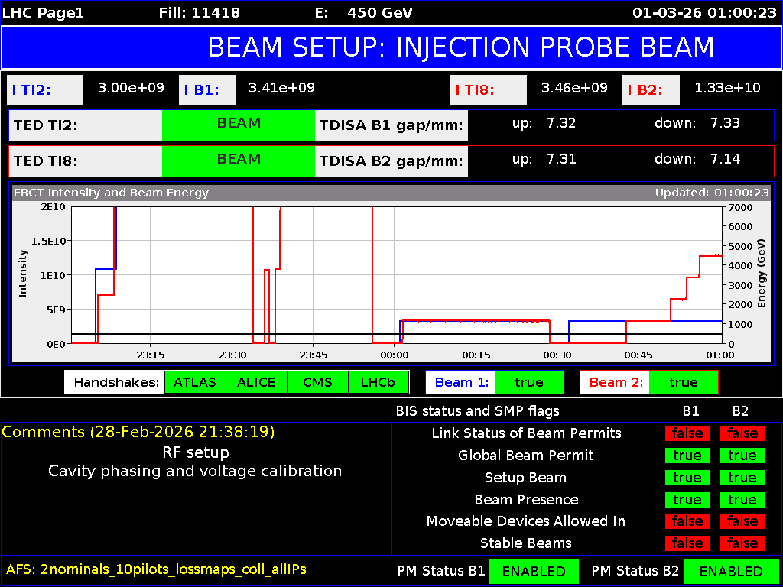Screen dimensions: 783x587
Task: Click the Setup Beam true indicator for B1
Action: [687, 478]
